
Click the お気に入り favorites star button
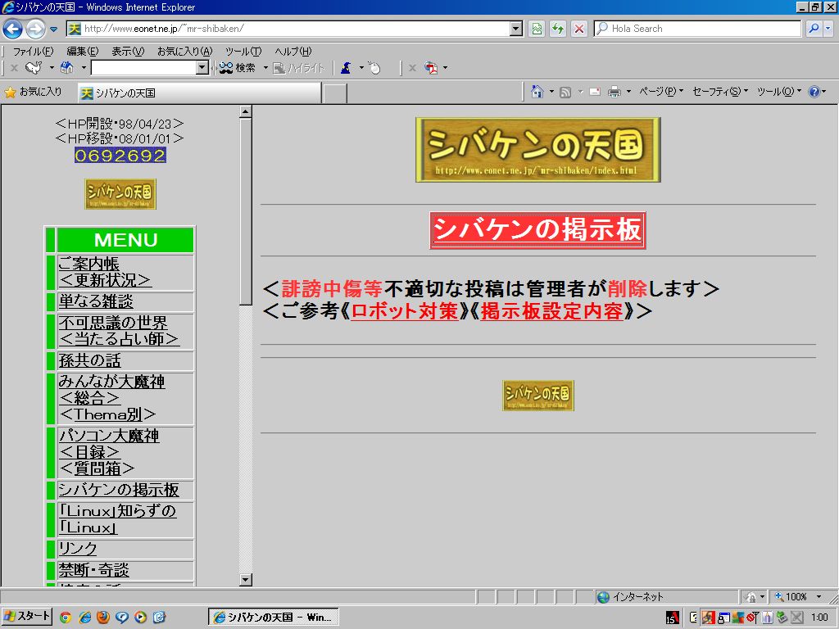[x=33, y=92]
